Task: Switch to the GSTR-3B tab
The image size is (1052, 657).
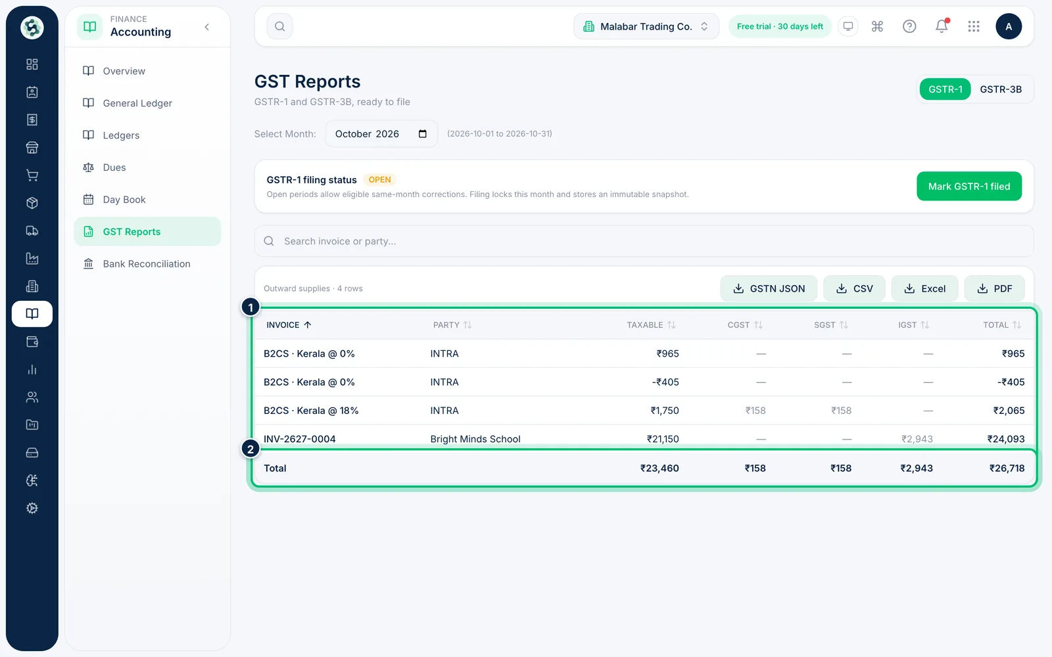Action: 1001,89
